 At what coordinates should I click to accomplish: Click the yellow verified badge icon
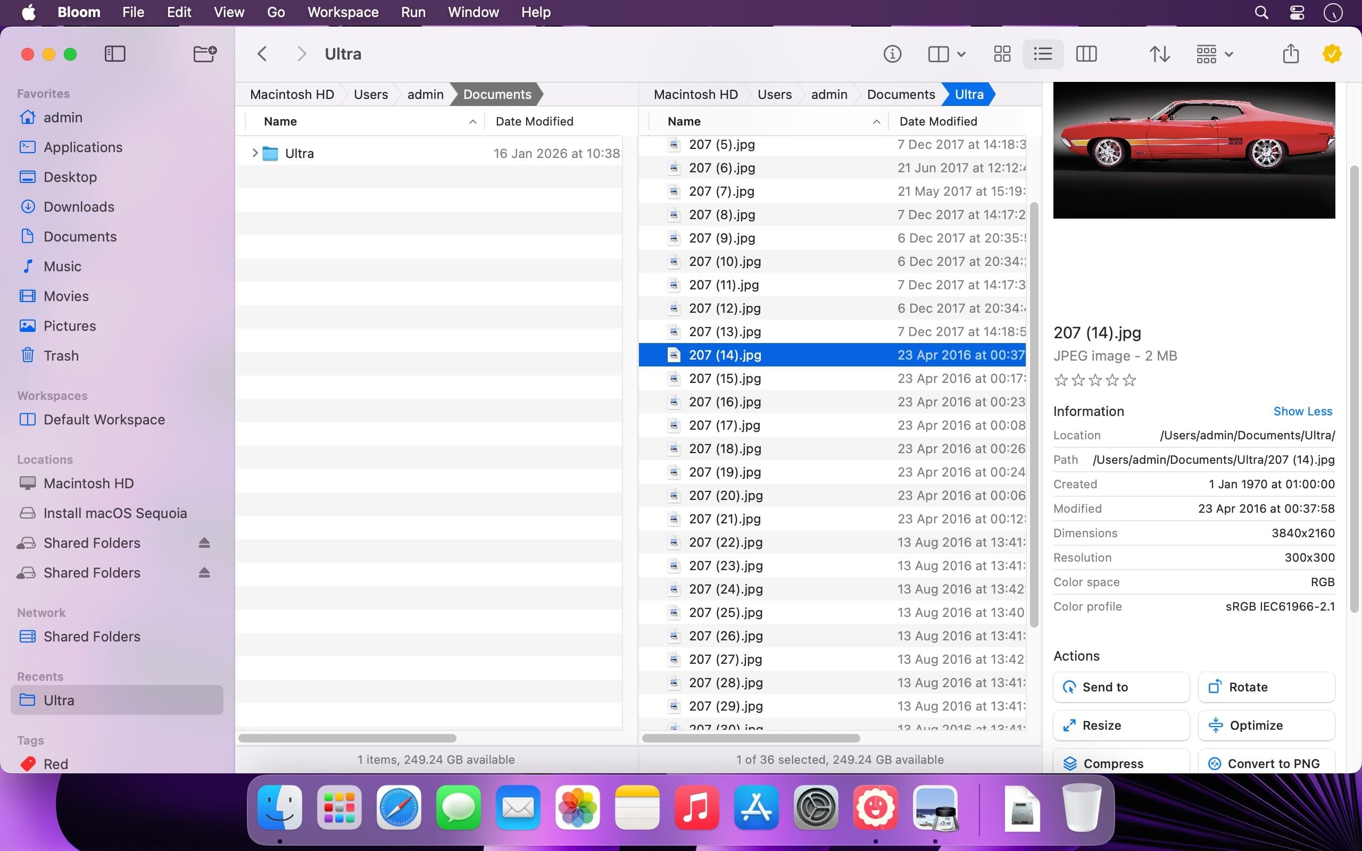[x=1332, y=54]
